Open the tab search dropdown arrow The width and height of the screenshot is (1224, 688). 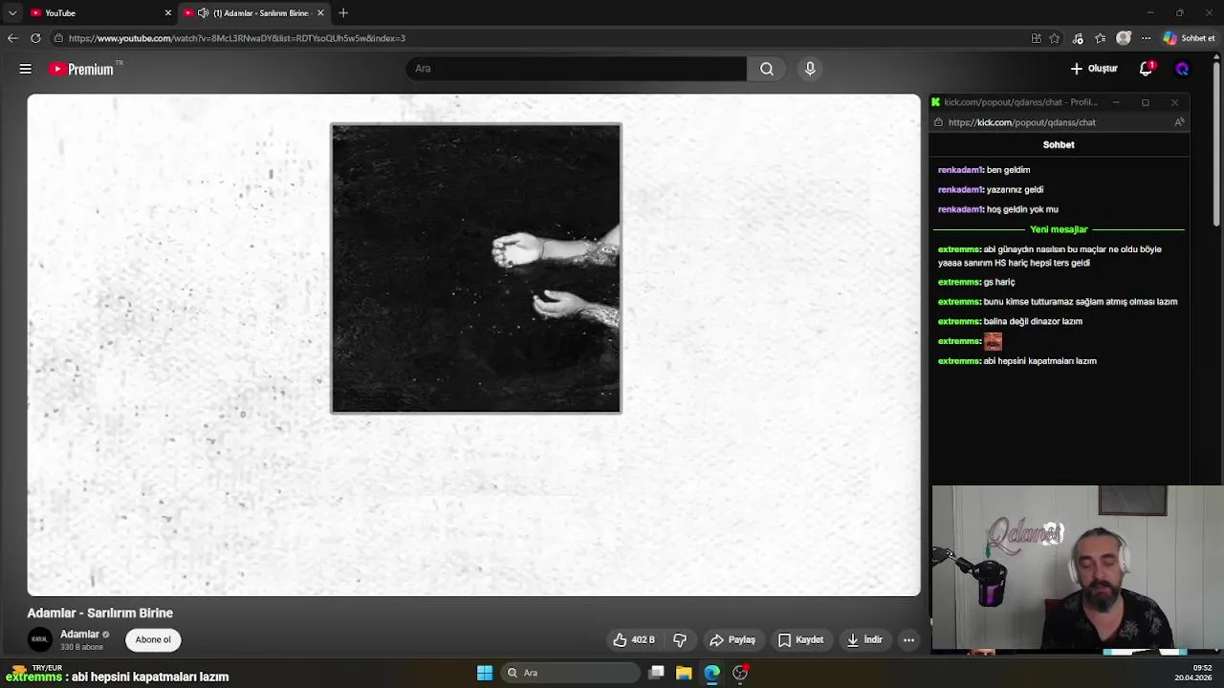coord(12,13)
